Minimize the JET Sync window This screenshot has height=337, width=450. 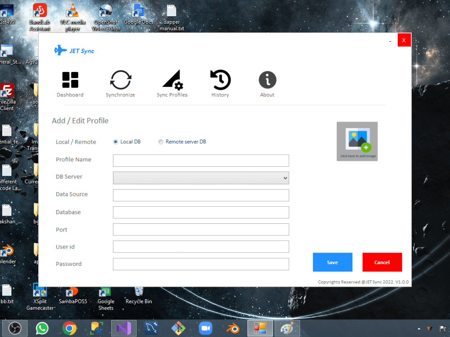tap(390, 41)
